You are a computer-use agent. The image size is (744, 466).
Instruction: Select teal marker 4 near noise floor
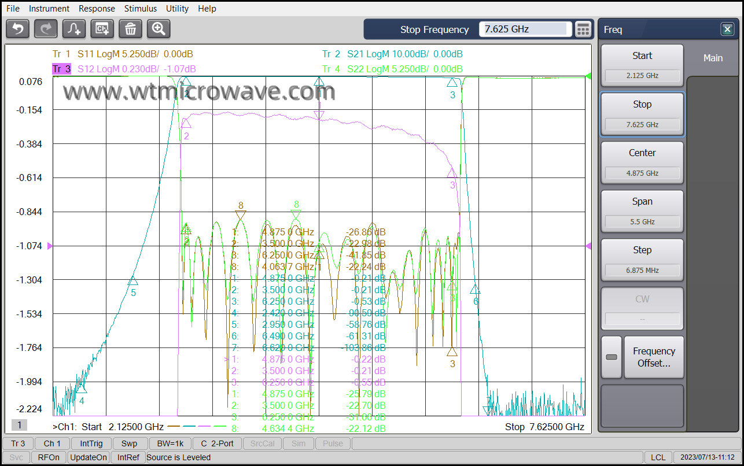pos(82,389)
